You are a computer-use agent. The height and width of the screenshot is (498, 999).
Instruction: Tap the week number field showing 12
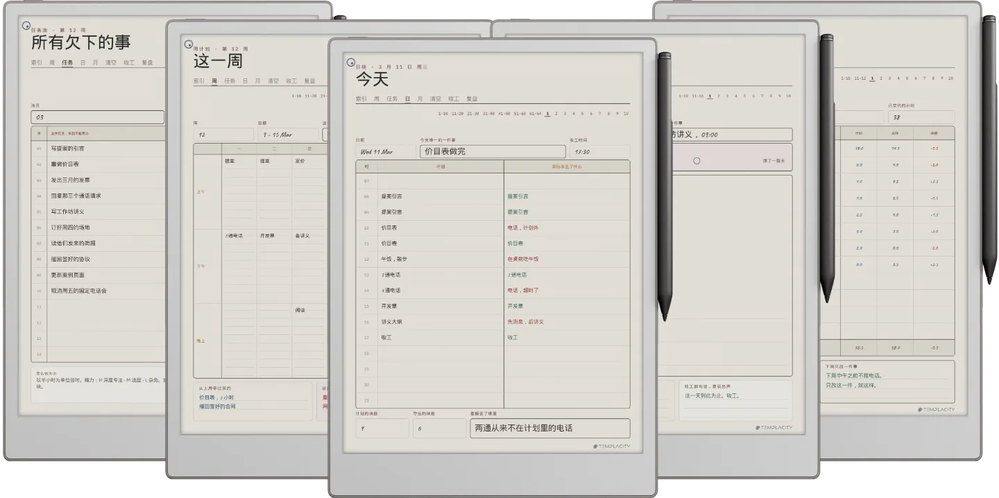click(223, 135)
